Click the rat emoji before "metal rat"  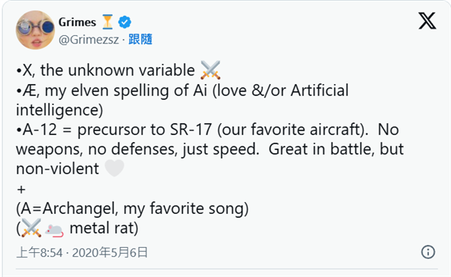[x=54, y=230]
